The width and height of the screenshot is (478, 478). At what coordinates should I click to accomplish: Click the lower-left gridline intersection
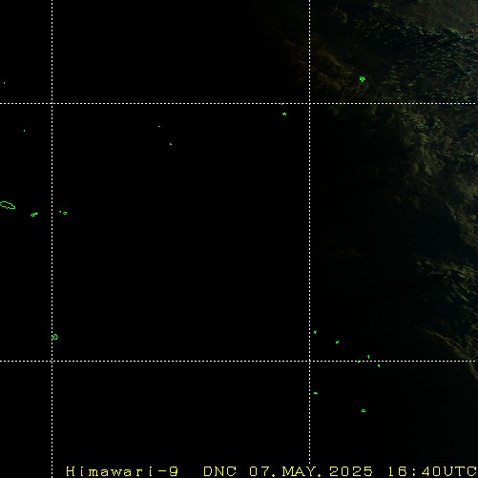point(52,361)
